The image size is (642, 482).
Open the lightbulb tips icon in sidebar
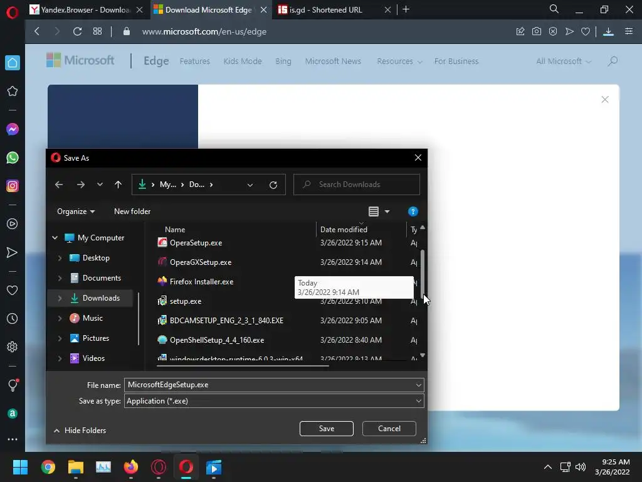[13, 385]
